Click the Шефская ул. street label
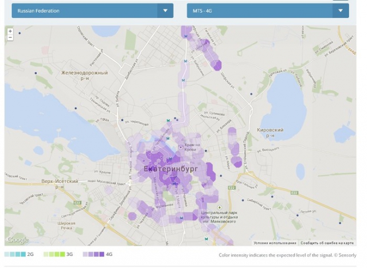The image size is (367, 268). (x=228, y=81)
